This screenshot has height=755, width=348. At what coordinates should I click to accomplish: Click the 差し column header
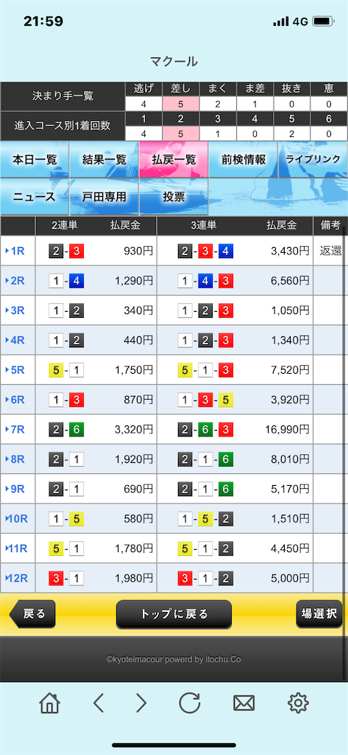(181, 89)
